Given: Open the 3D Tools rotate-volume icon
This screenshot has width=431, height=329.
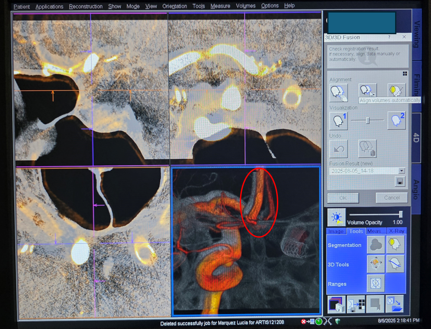Looking at the screenshot, I should [376, 264].
